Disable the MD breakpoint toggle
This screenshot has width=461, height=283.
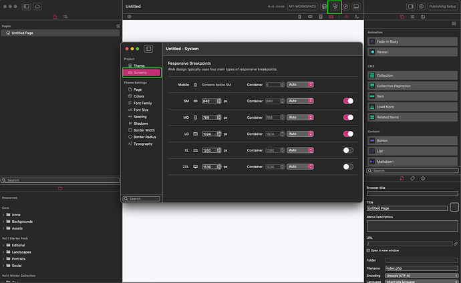(x=348, y=117)
